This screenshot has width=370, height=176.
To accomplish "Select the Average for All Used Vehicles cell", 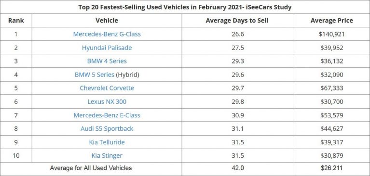I will (x=91, y=168).
